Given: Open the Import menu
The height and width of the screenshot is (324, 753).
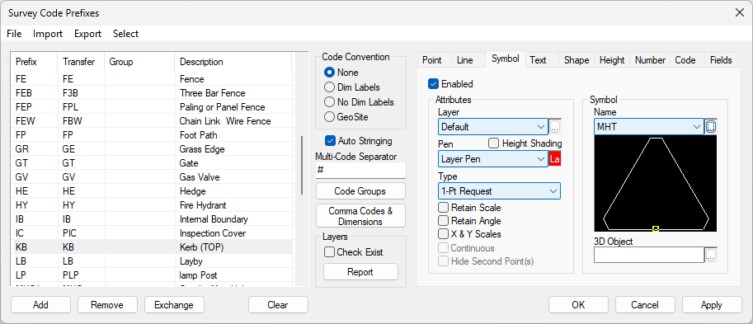Looking at the screenshot, I should pos(48,34).
